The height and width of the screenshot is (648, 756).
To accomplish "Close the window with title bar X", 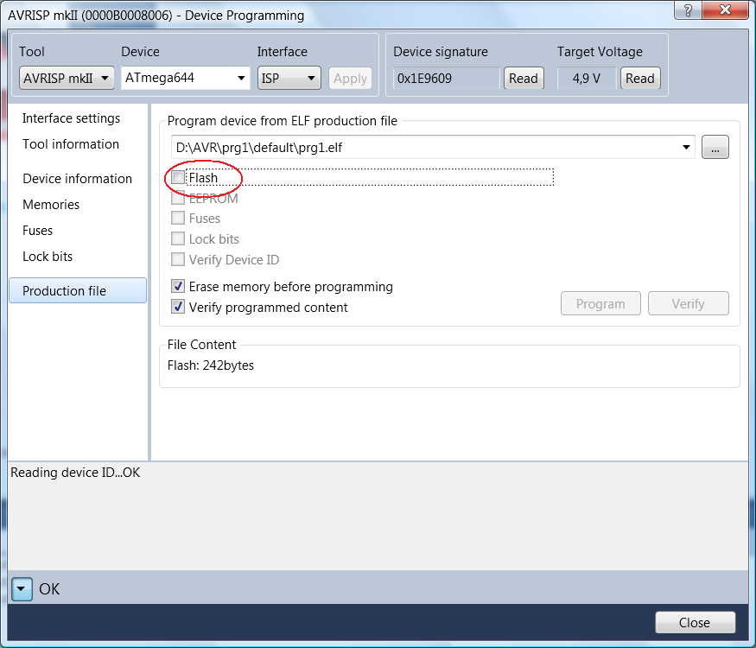I will coord(726,10).
